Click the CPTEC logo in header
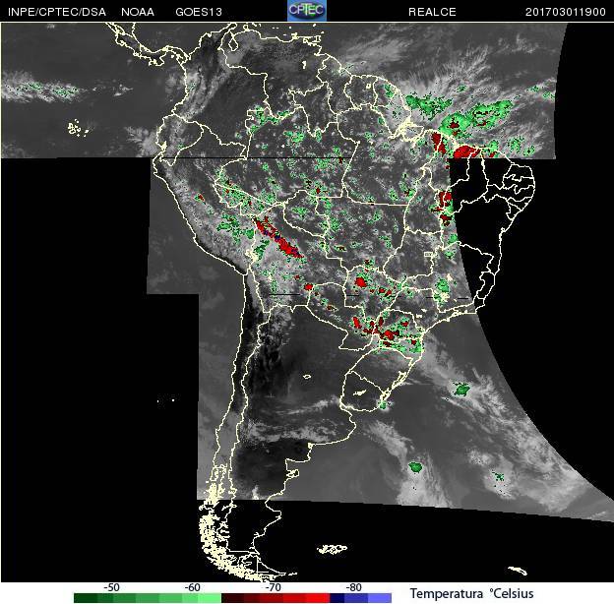Screen dimensions: 614x604 point(307,11)
